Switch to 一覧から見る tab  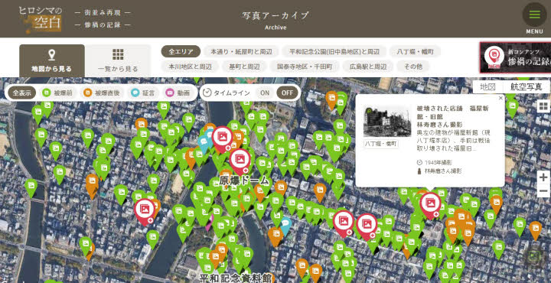coord(118,60)
